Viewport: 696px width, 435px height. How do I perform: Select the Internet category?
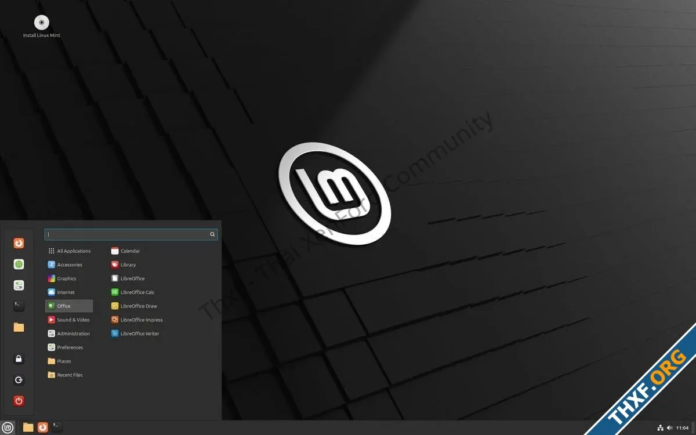pos(69,292)
